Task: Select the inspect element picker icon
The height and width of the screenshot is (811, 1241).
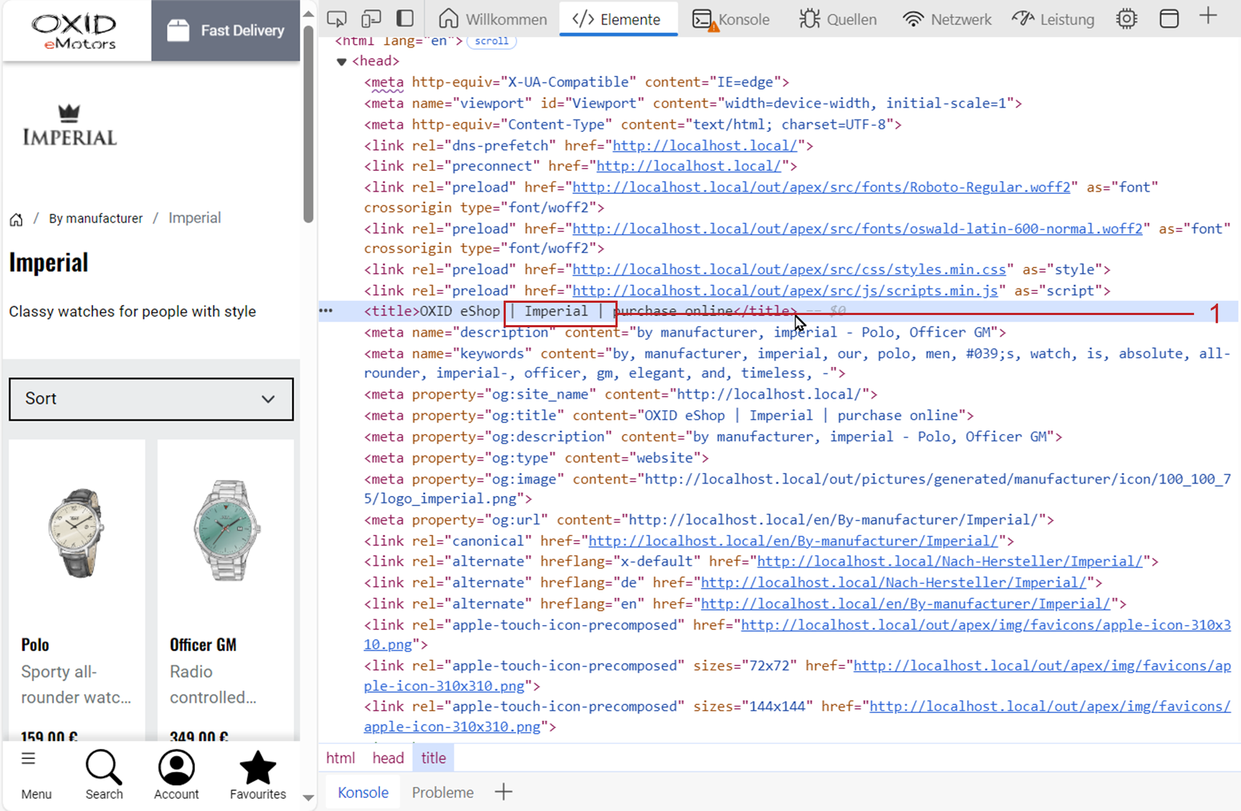Action: pos(337,19)
